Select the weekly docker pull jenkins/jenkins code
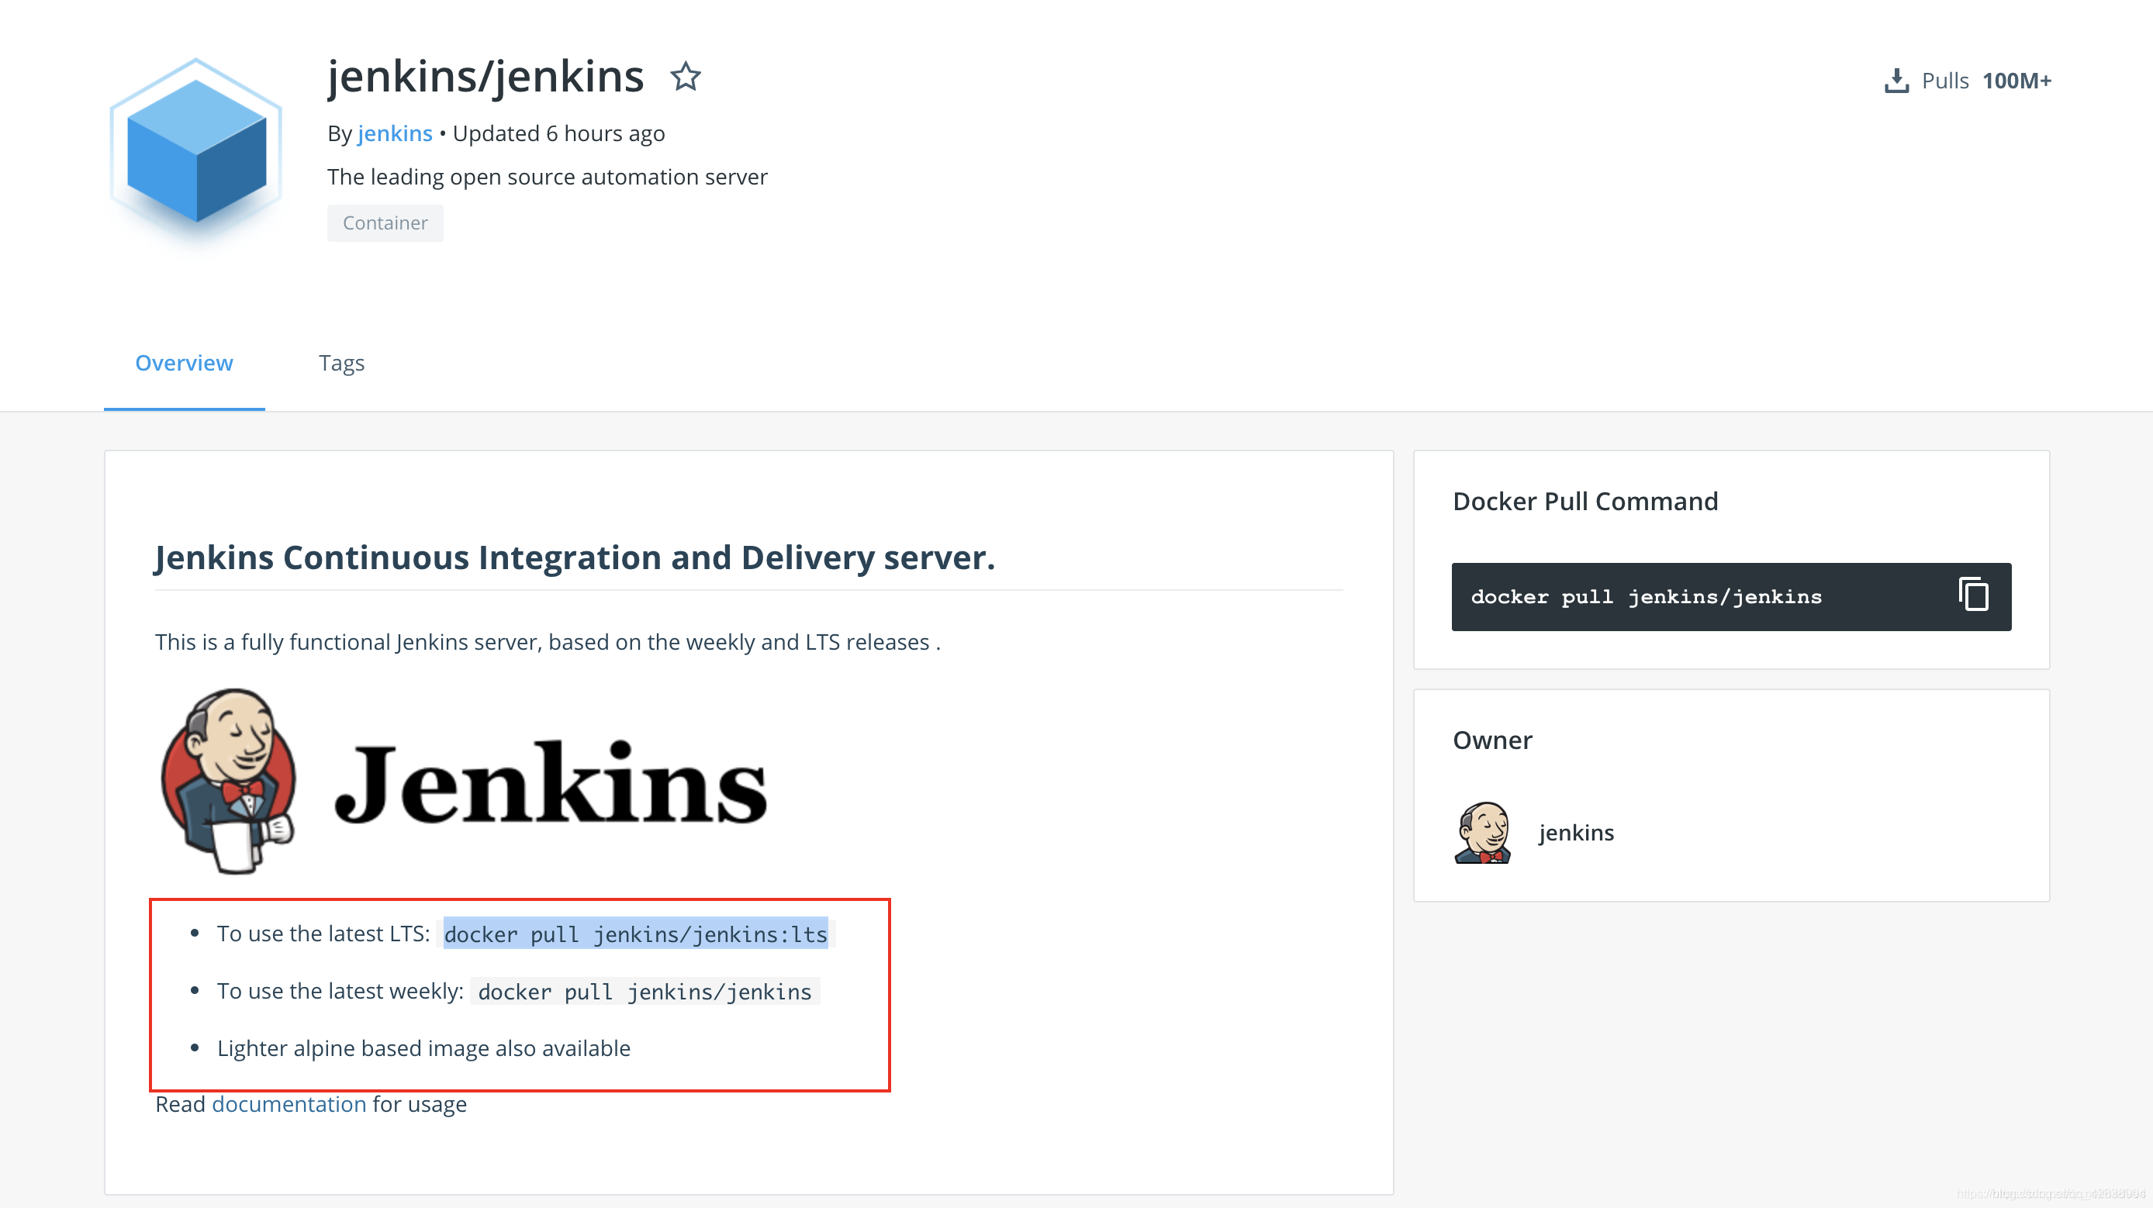 (645, 992)
